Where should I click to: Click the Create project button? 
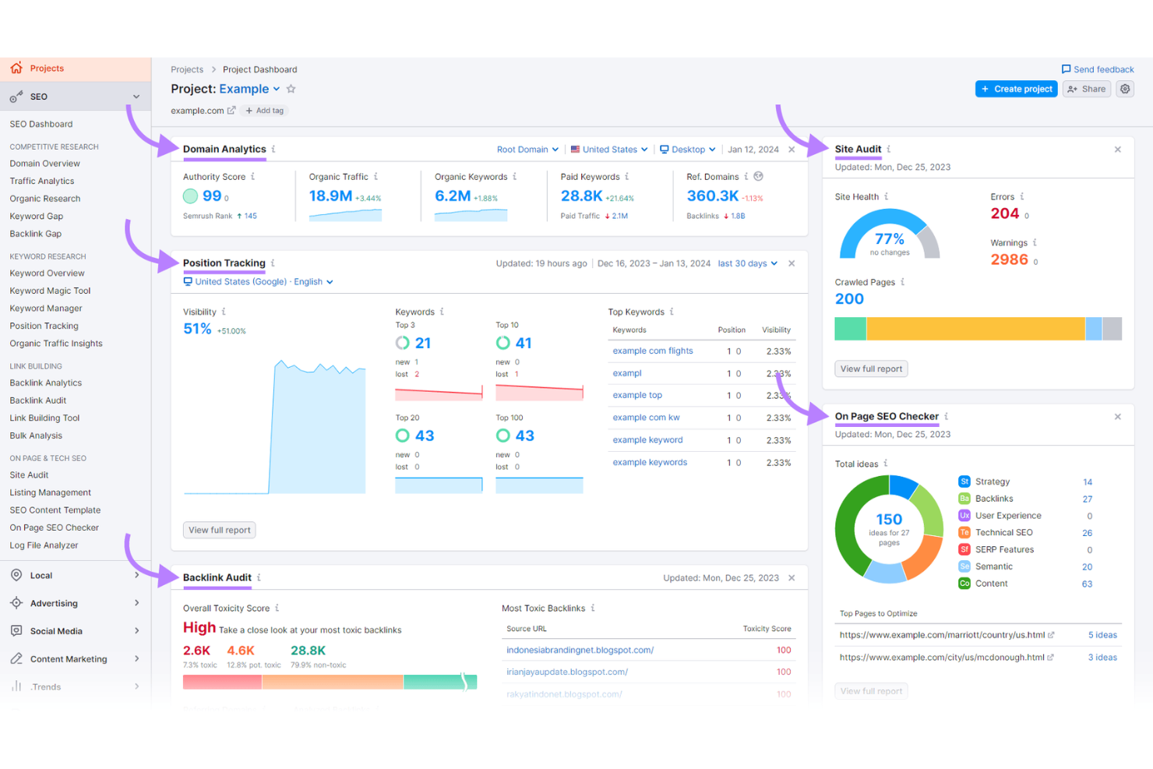(x=1017, y=89)
